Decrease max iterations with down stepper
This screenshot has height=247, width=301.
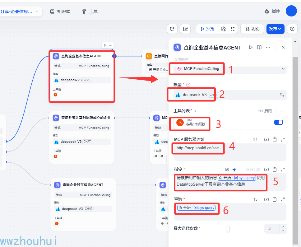click(283, 231)
